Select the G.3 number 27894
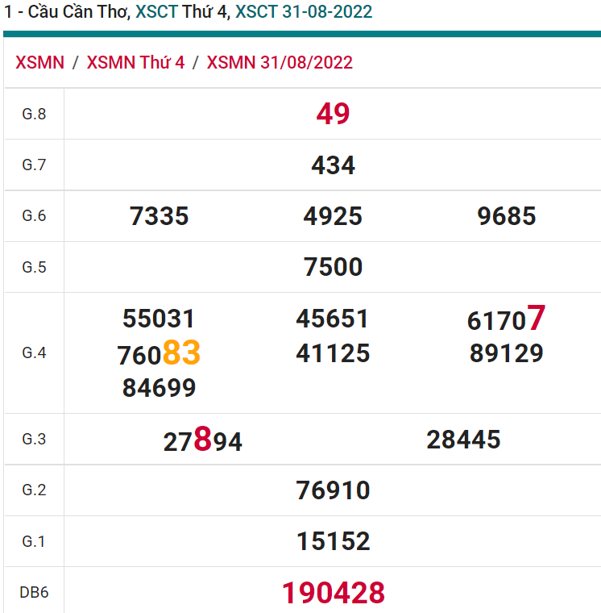Screen dimensions: 601x613 [x=202, y=440]
